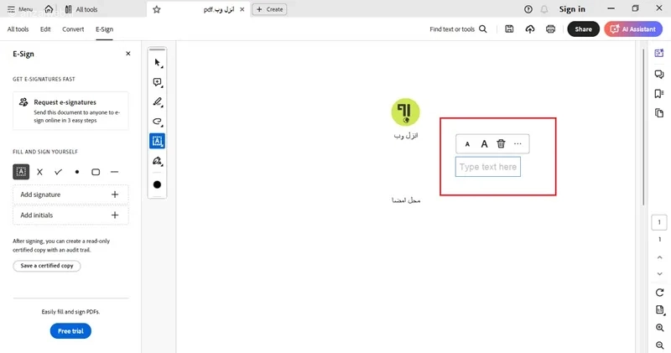671x353 pixels.
Task: Click the Free trial button
Action: pyautogui.click(x=70, y=330)
